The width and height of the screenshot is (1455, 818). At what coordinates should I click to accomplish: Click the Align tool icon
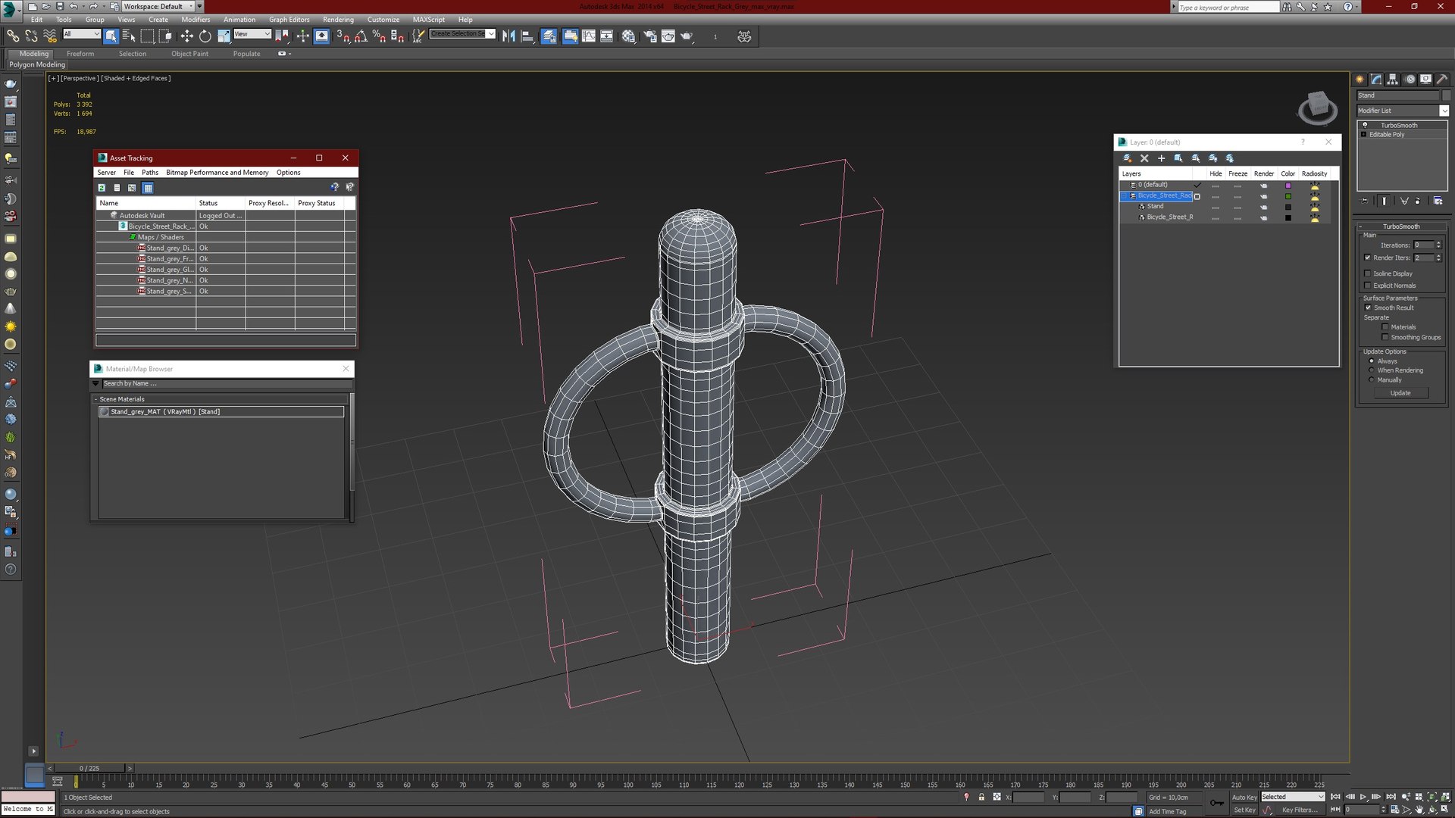pyautogui.click(x=527, y=36)
